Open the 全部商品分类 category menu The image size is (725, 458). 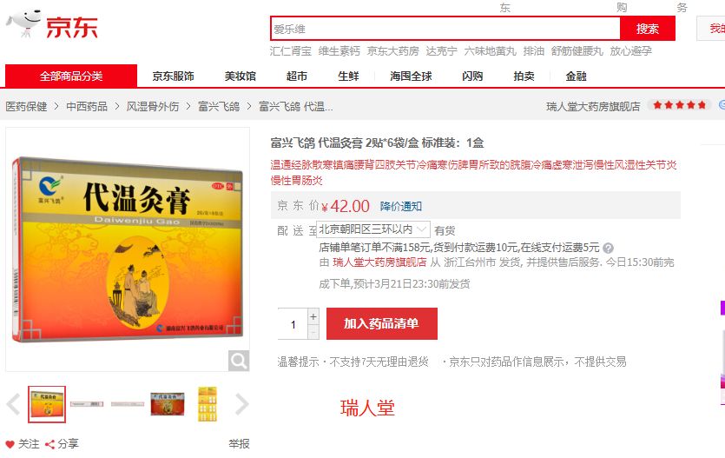(71, 76)
